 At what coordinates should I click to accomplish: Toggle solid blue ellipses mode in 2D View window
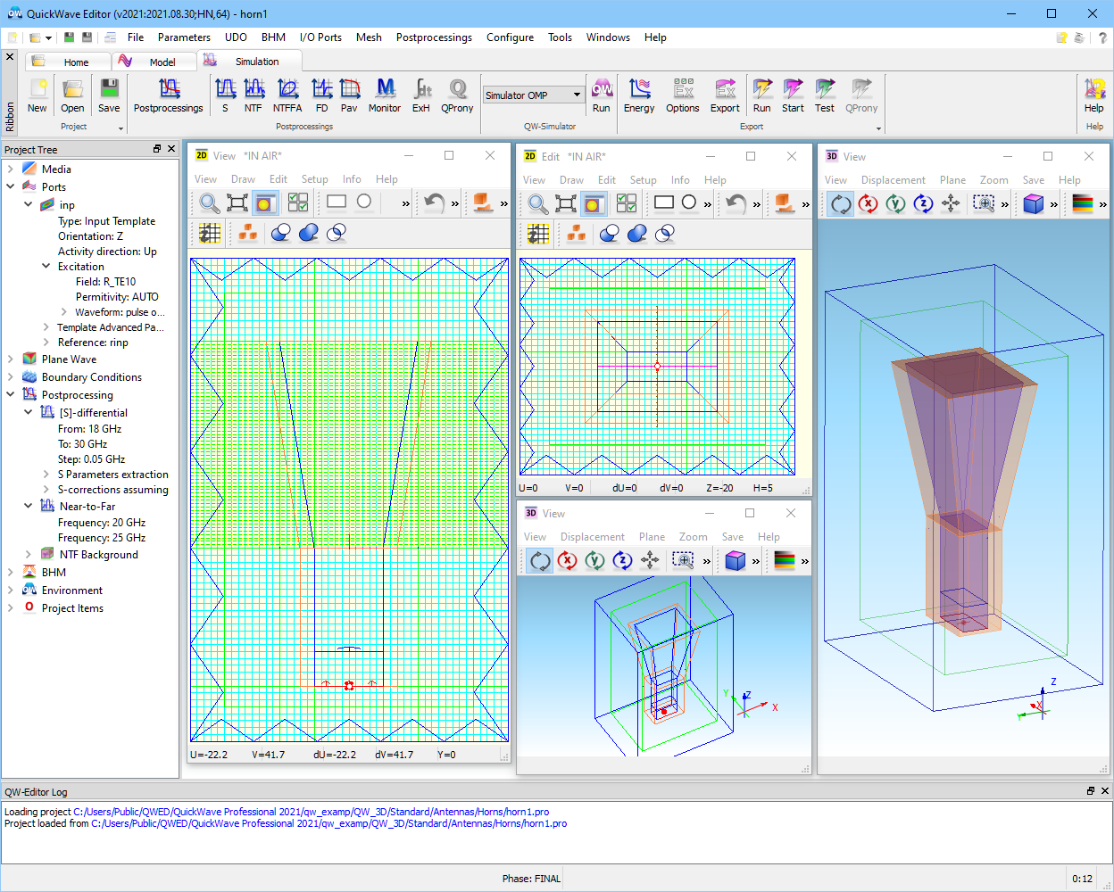coord(309,233)
